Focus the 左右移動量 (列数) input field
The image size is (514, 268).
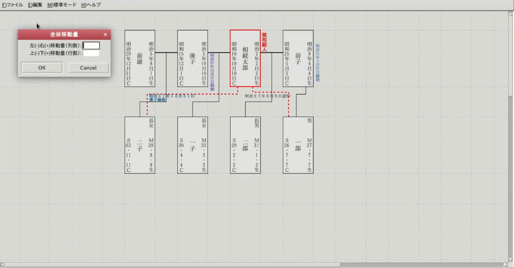(91, 46)
